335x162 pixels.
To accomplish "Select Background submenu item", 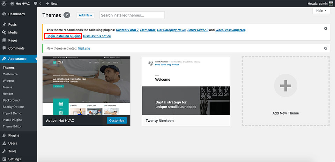I will click(x=11, y=100).
